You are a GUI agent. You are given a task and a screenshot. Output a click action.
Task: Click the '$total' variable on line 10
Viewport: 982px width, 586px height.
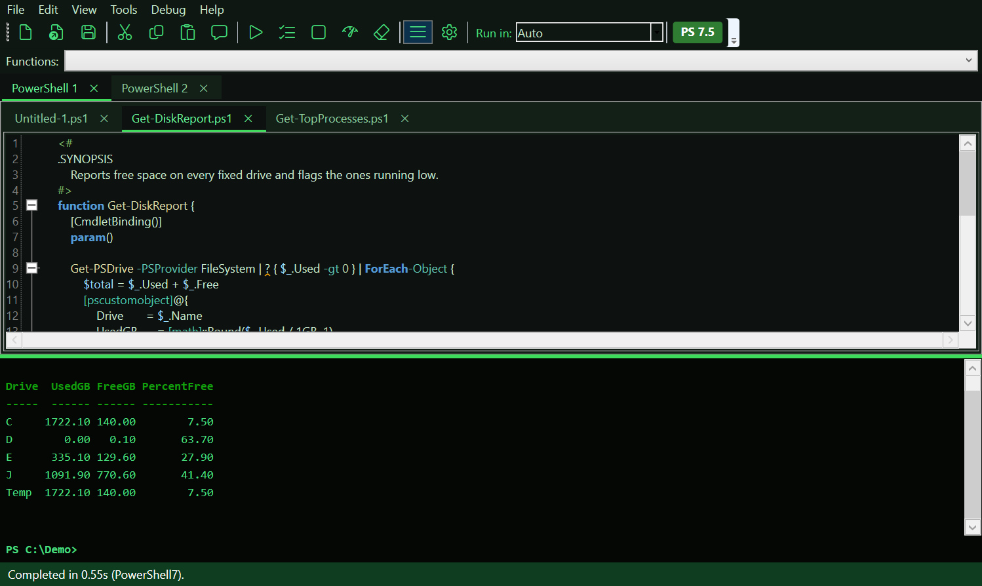tap(99, 284)
